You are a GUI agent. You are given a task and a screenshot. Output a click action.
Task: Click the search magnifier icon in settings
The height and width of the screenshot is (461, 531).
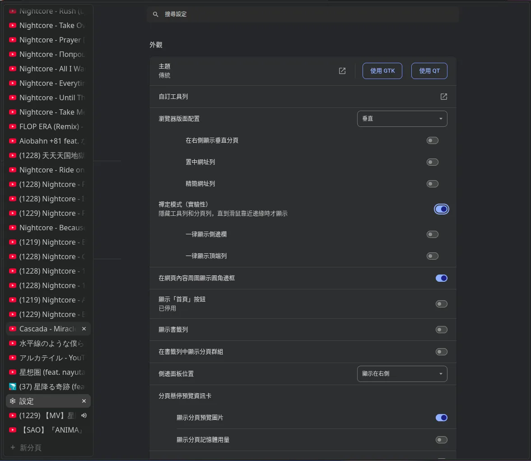(x=155, y=14)
